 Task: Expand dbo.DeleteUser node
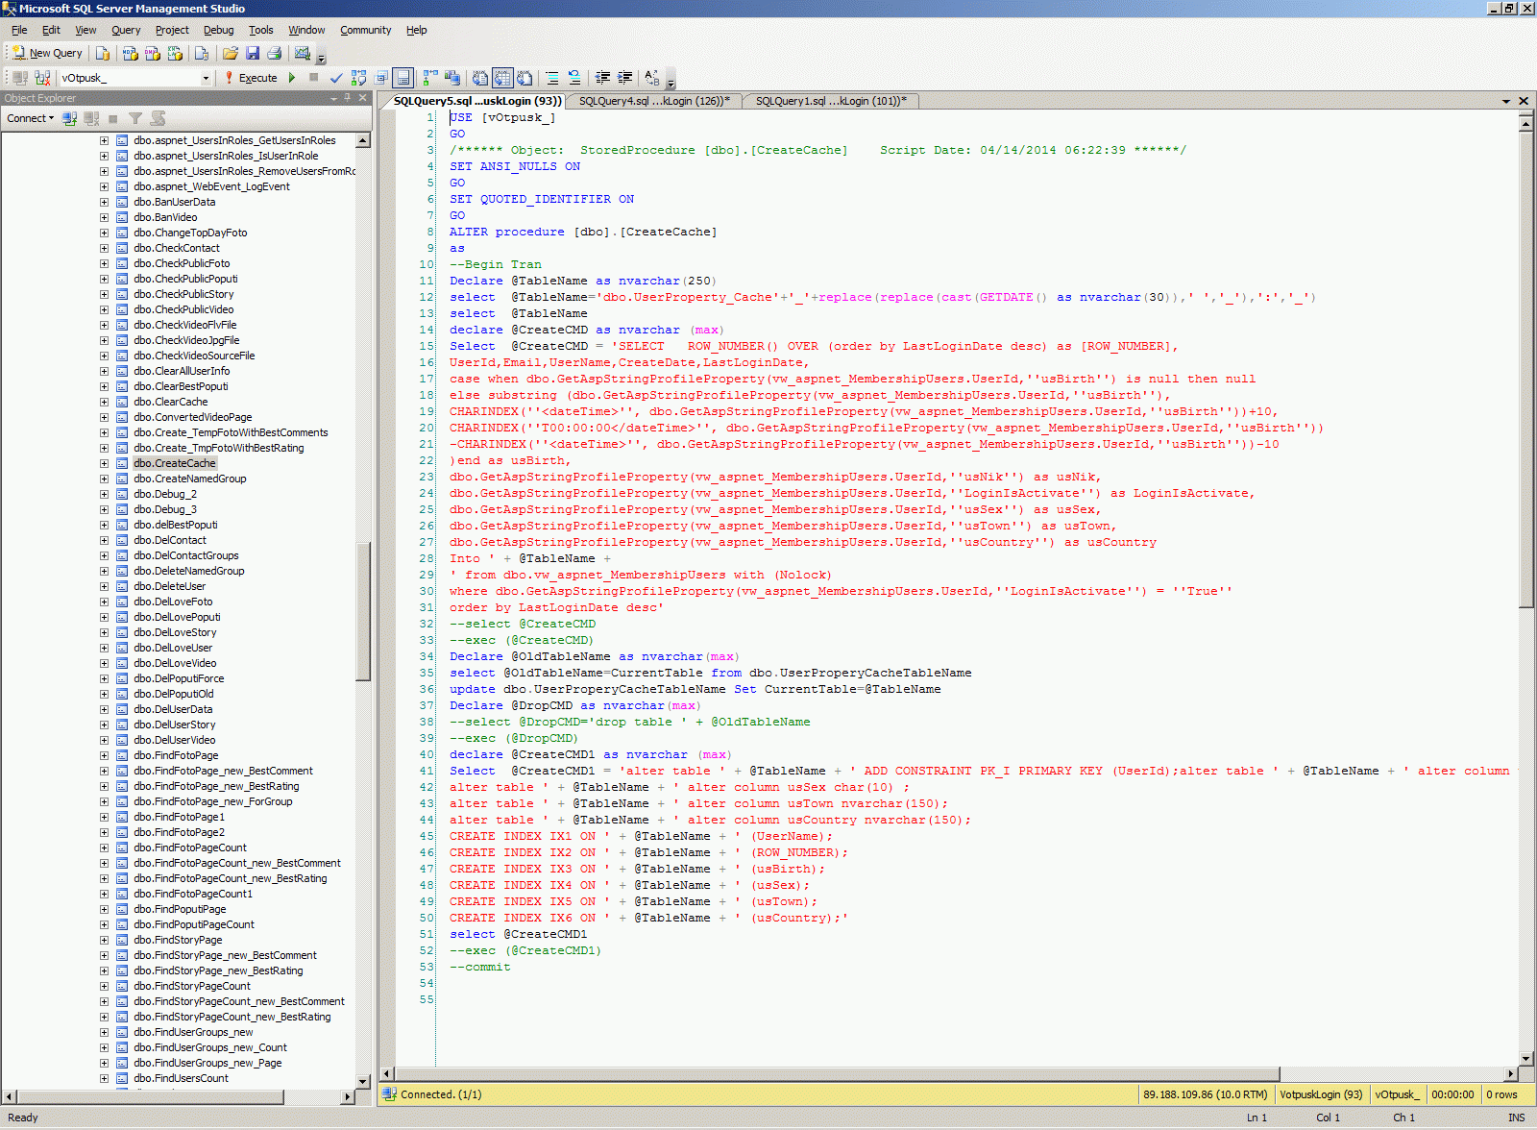click(x=104, y=586)
